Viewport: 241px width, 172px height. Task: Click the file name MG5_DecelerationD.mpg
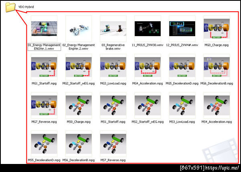point(182,84)
